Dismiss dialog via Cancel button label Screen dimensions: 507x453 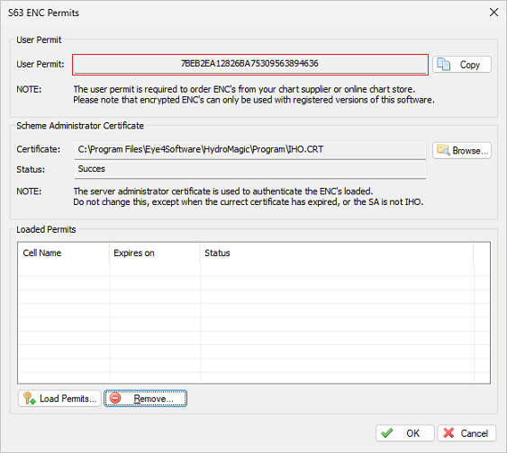point(474,433)
